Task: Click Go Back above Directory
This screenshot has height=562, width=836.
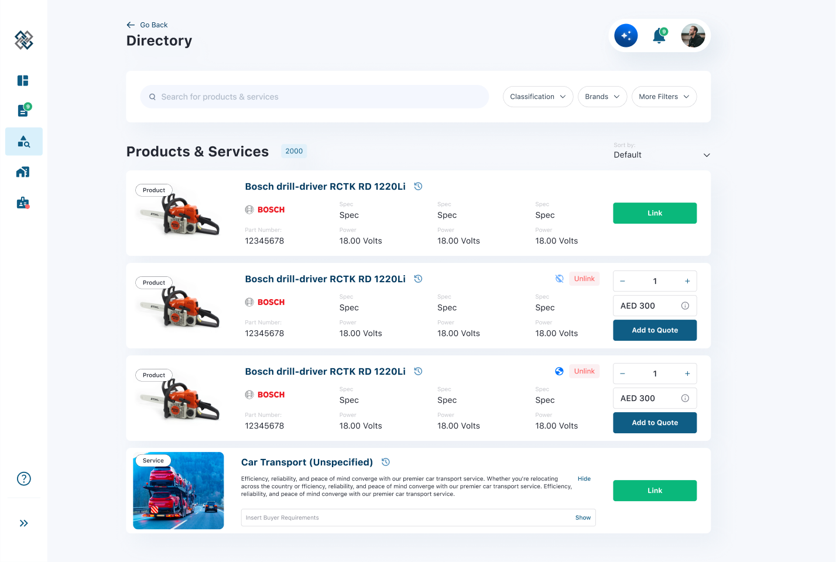Action: point(147,25)
